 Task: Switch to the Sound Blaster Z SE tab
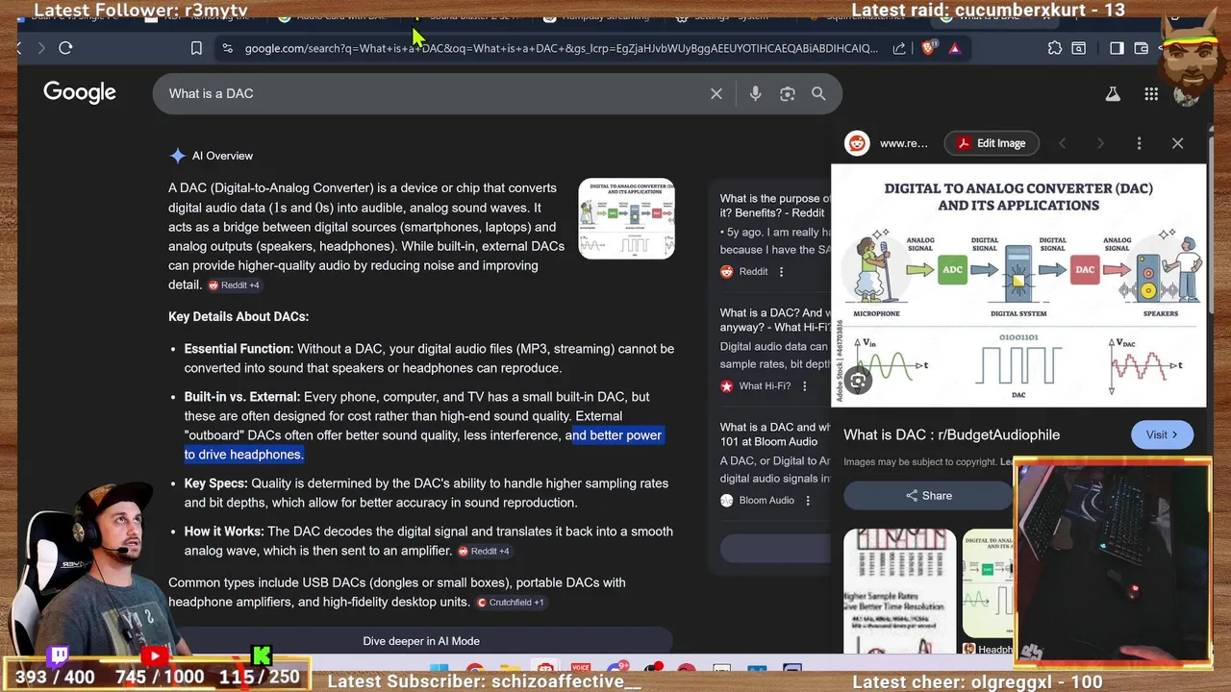[x=468, y=16]
